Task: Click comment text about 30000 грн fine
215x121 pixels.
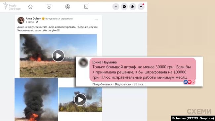Action: click(142, 72)
